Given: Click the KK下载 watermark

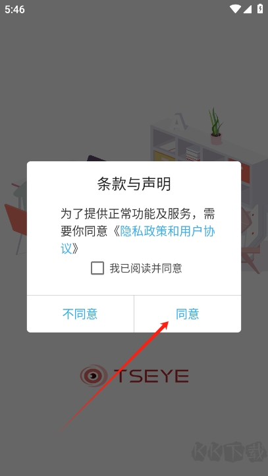Looking at the screenshot, I should (x=228, y=452).
